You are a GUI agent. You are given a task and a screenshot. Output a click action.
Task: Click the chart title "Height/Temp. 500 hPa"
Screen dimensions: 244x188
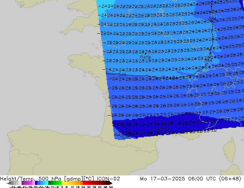coord(30,179)
